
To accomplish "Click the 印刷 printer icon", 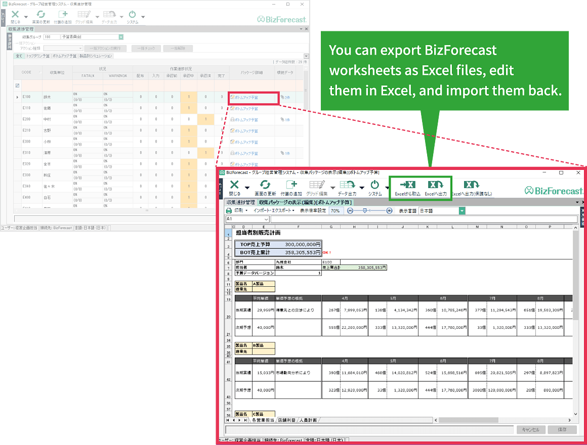I will tap(229, 211).
